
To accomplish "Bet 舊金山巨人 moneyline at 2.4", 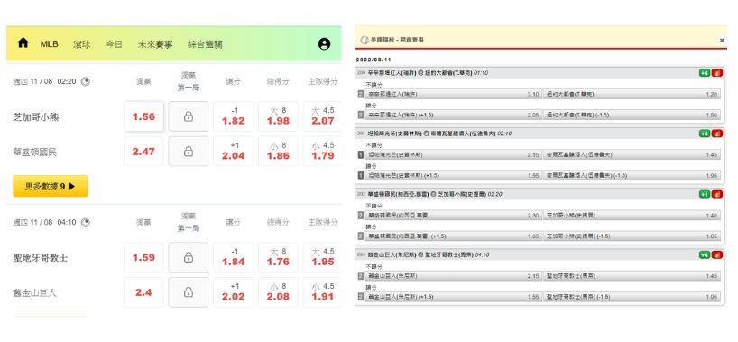I will point(143,292).
